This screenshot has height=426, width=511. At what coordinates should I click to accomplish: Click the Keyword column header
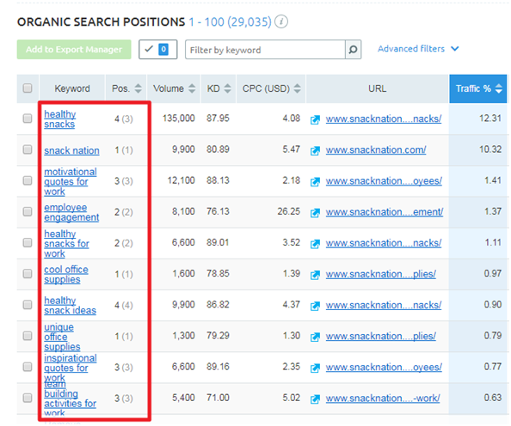tap(72, 88)
